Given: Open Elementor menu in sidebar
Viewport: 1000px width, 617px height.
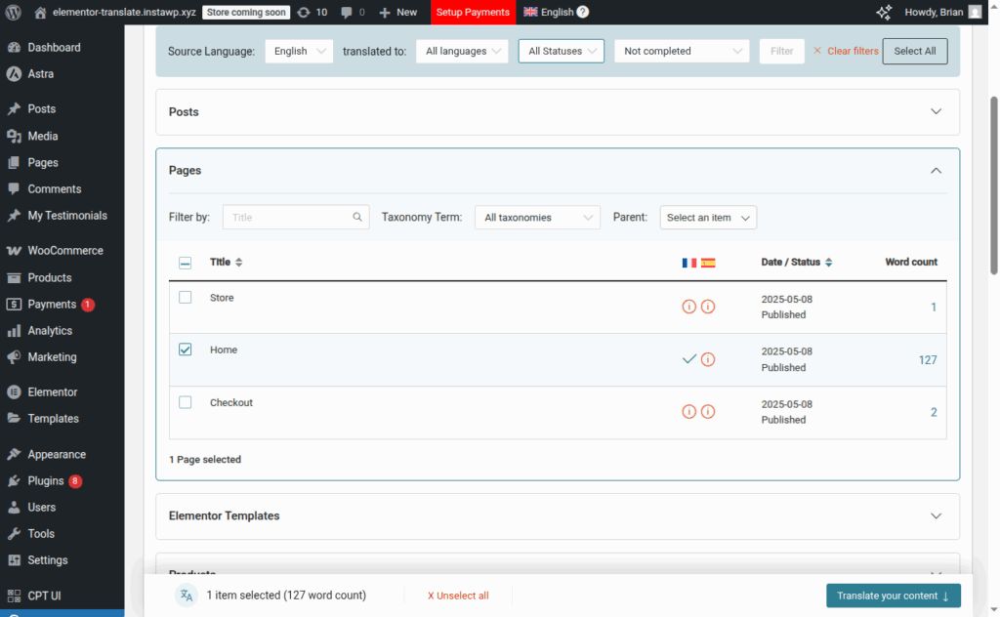Looking at the screenshot, I should [x=53, y=392].
